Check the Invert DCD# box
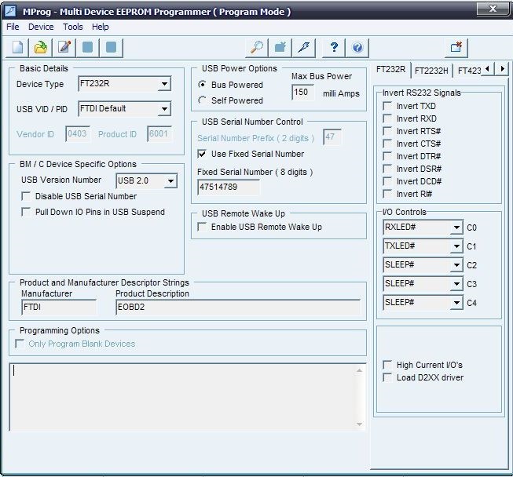The width and height of the screenshot is (513, 477). coord(387,181)
